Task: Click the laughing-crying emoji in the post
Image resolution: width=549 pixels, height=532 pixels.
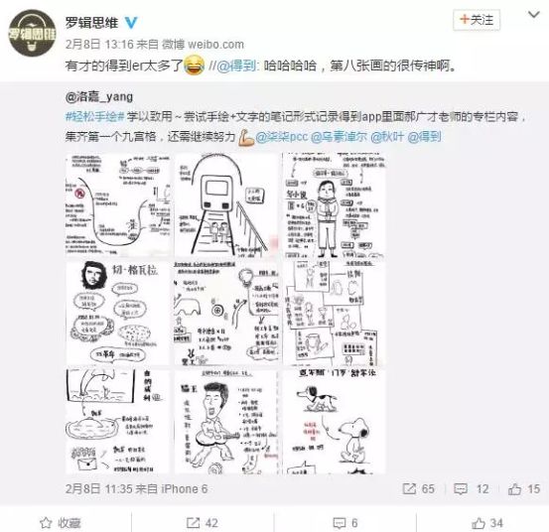Action: (195, 66)
